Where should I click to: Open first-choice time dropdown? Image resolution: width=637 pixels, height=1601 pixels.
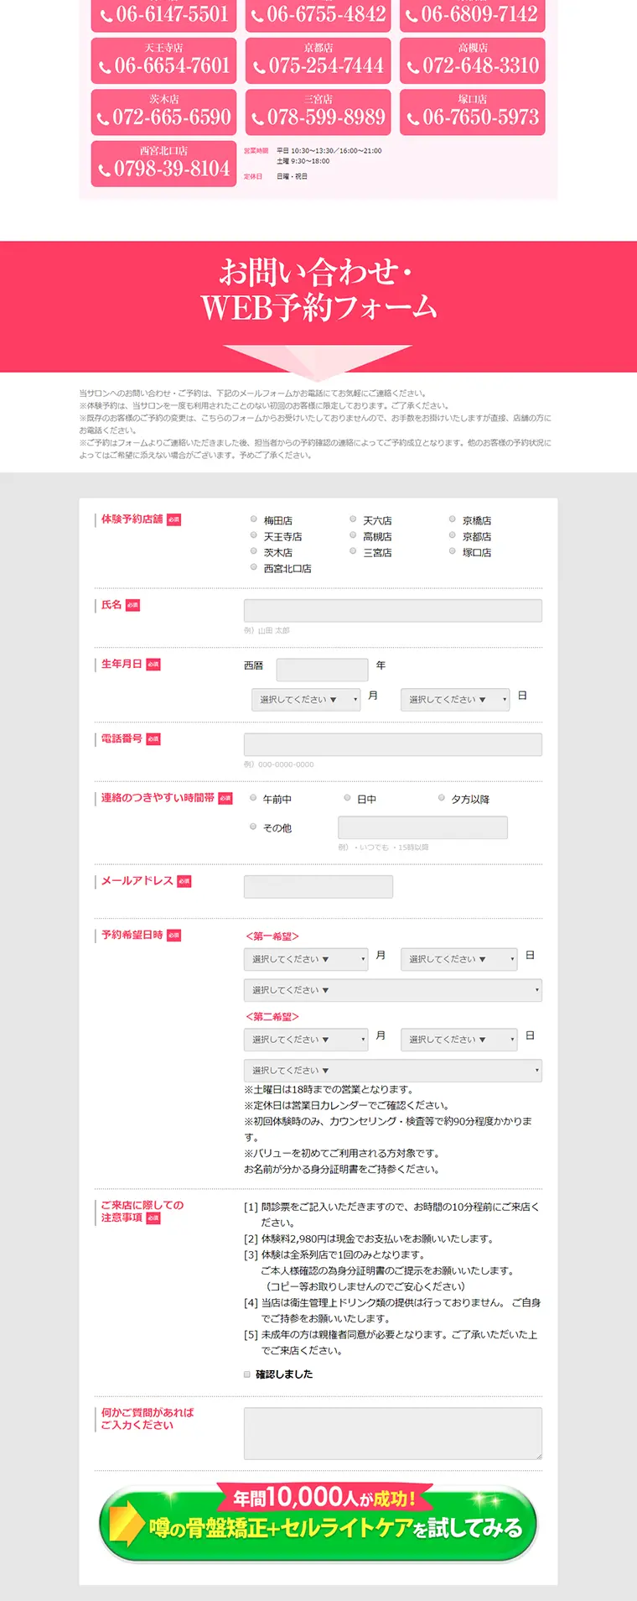[393, 990]
